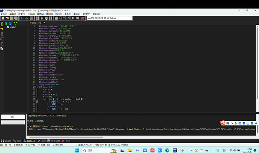
Task: Toggle Sogou 英 language mode
Action: tap(227, 123)
